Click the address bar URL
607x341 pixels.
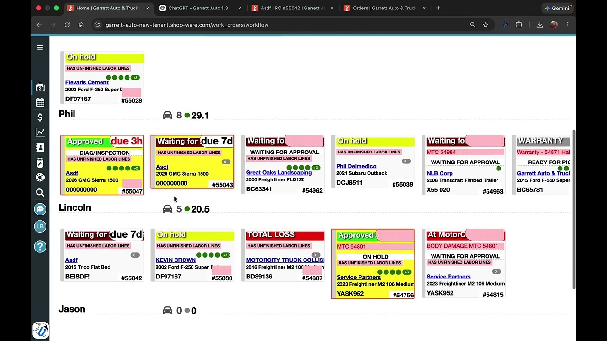pyautogui.click(x=187, y=25)
